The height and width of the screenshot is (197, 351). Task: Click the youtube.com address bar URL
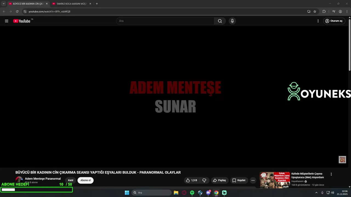[49, 11]
